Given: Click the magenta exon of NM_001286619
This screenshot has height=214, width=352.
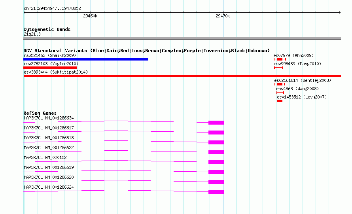Looking at the screenshot, I should pyautogui.click(x=216, y=172).
